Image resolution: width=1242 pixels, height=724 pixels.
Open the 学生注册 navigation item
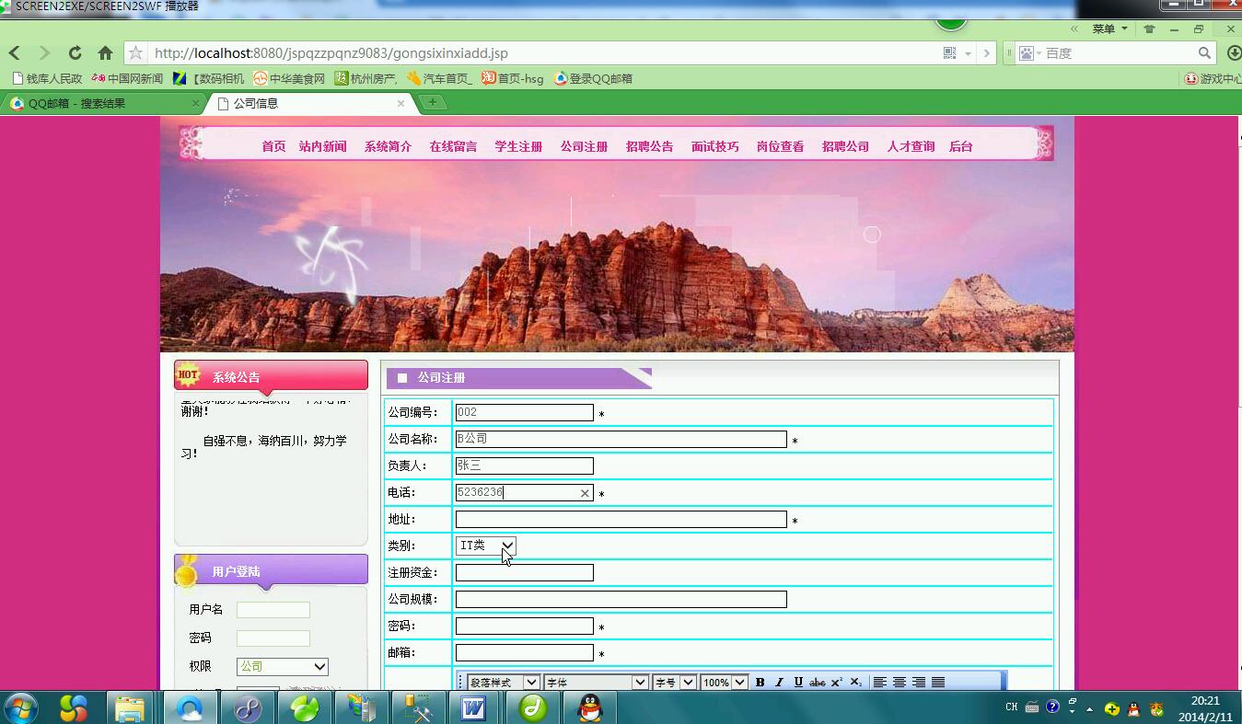pyautogui.click(x=518, y=146)
